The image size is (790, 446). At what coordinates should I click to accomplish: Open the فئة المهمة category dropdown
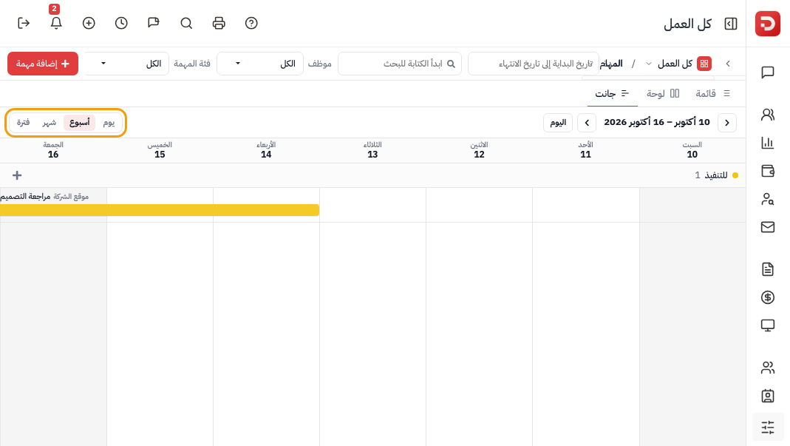(126, 64)
